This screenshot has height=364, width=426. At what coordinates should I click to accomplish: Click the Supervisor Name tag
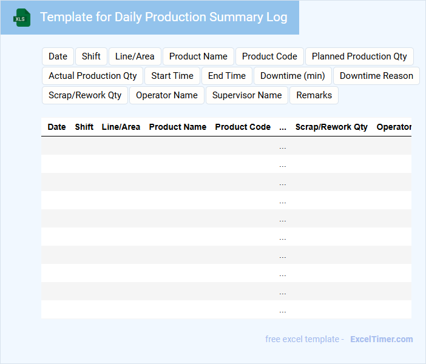[247, 95]
